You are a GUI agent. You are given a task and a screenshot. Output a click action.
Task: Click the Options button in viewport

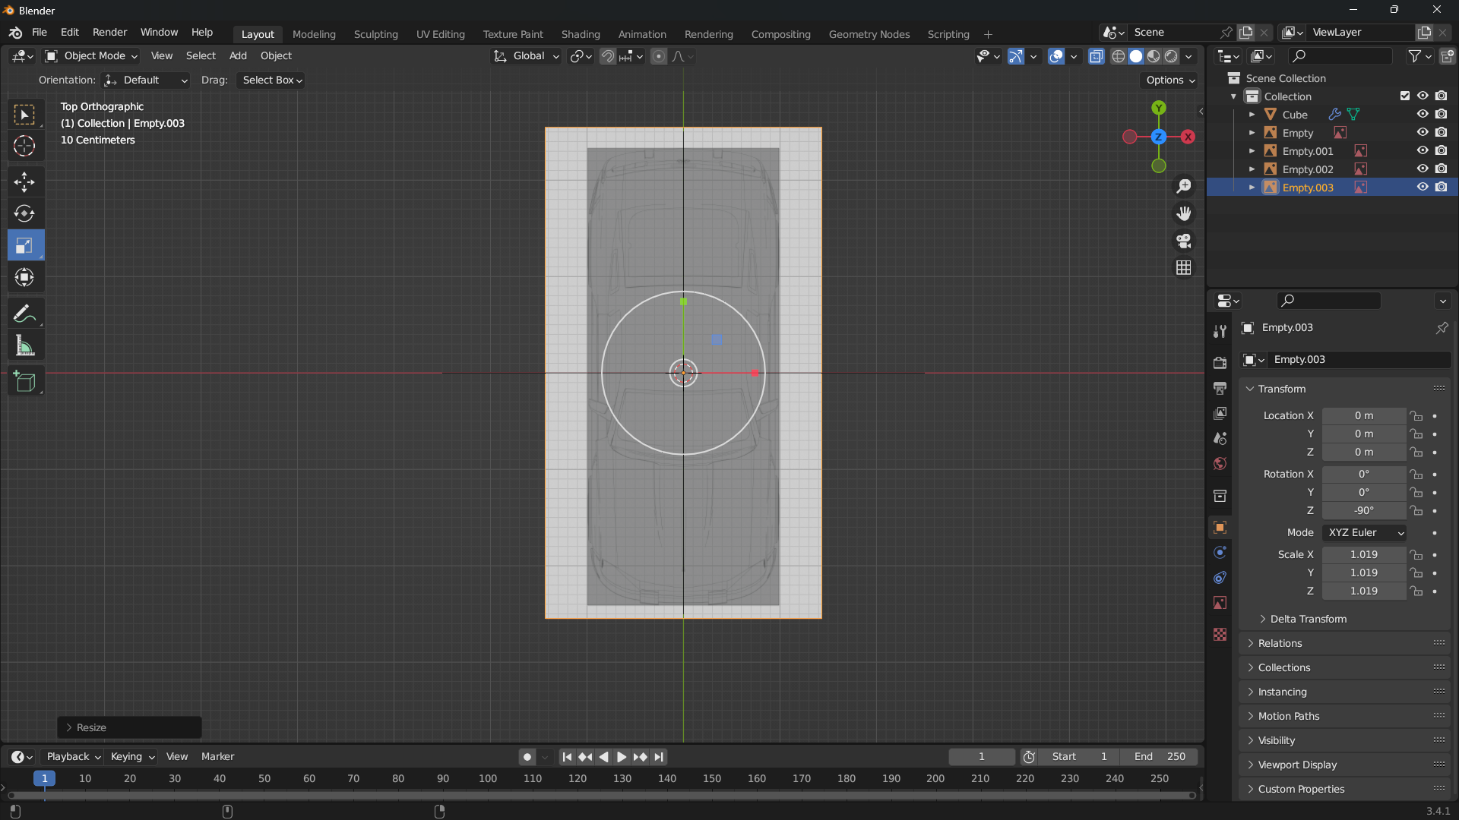click(1169, 80)
